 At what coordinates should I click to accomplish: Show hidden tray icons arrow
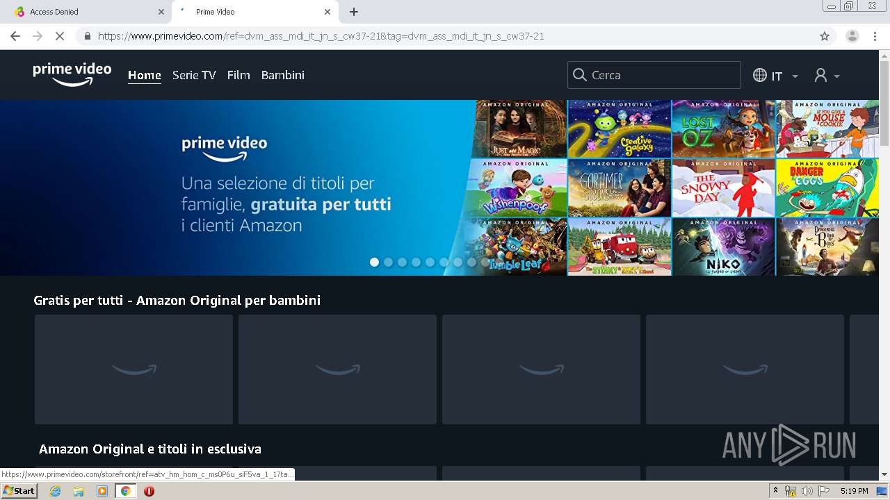coord(776,491)
